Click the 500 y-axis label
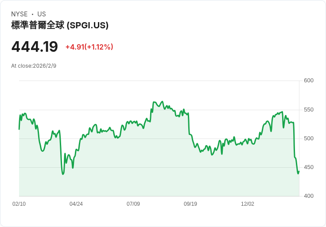Image resolution: width=326 pixels, height=227 pixels. click(309, 139)
